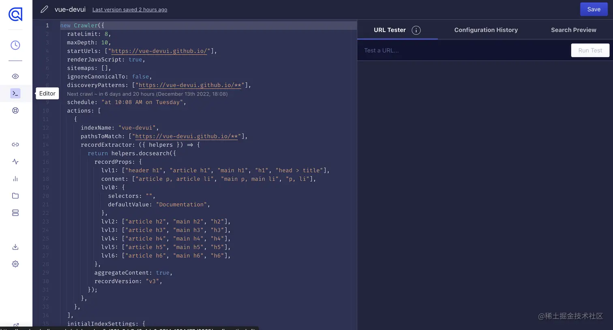This screenshot has width=613, height=330.
Task: Open the link icon in sidebar
Action: (x=15, y=145)
